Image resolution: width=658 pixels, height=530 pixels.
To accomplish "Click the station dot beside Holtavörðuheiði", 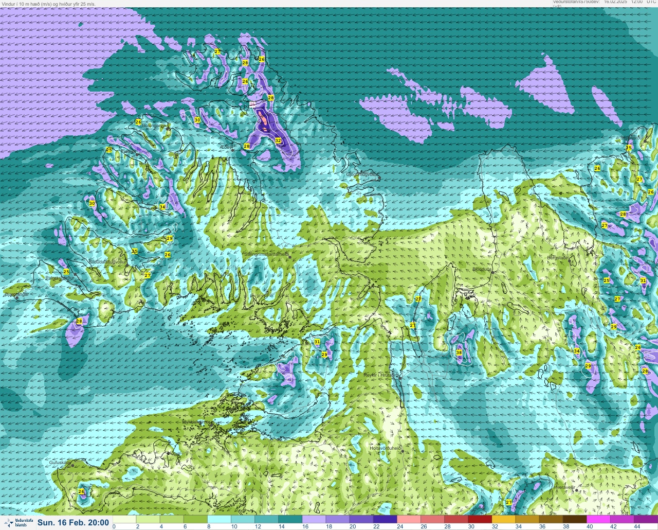I will tap(403, 451).
